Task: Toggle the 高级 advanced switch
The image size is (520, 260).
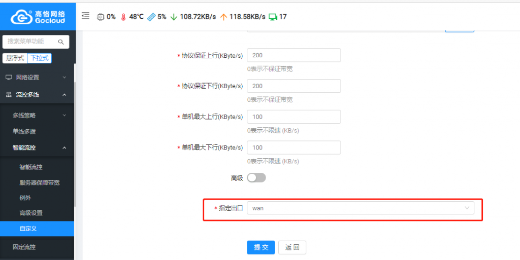Action: point(256,178)
